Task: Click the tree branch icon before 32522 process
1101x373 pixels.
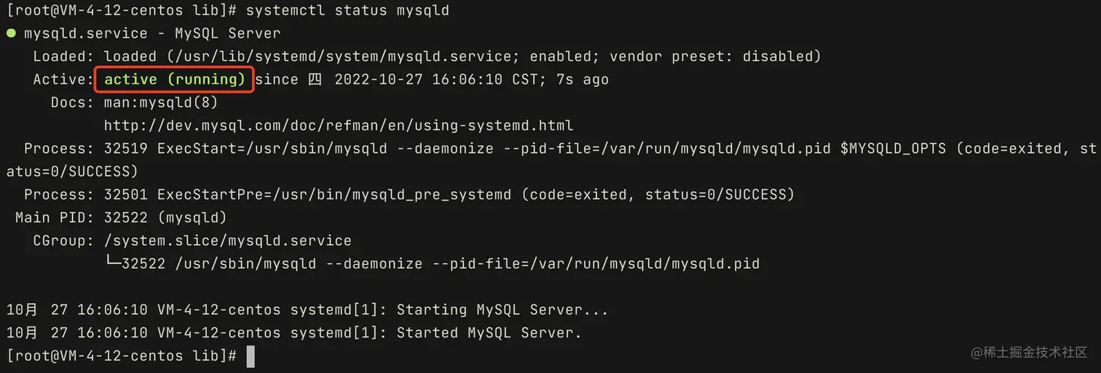Action: (113, 263)
